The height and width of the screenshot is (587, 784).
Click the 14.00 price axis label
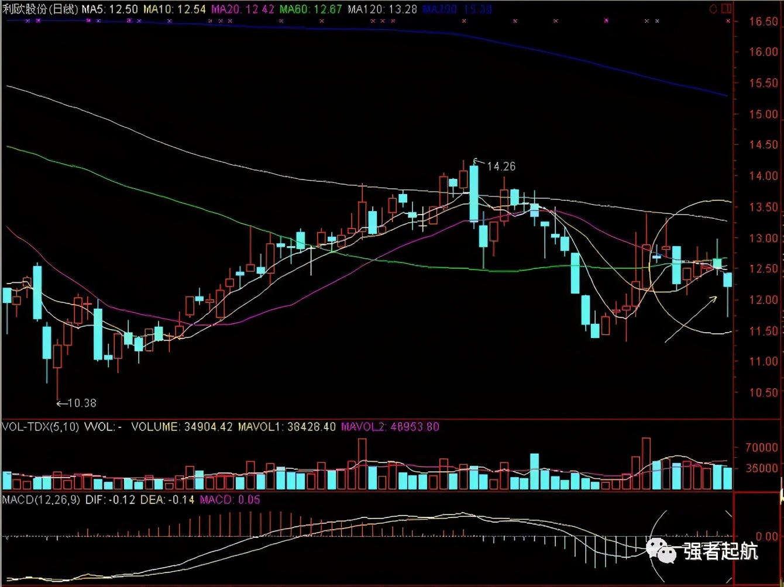coord(763,176)
